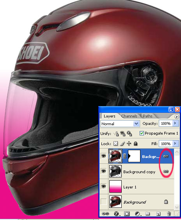Select Layer 1 gradient thumbnail
Image resolution: width=181 pixels, height=220 pixels.
[115, 186]
